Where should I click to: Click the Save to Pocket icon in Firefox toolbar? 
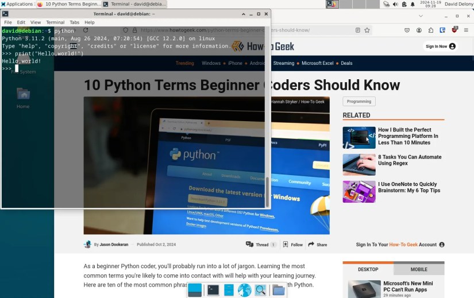pos(407,30)
